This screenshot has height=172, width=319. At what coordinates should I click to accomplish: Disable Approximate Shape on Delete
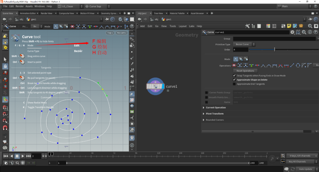(x=235, y=80)
